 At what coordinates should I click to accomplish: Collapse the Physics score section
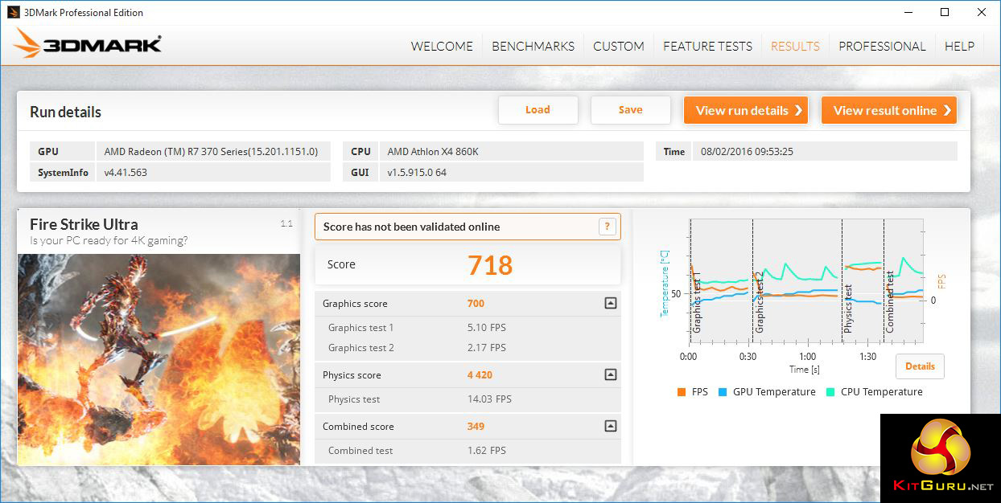(610, 375)
